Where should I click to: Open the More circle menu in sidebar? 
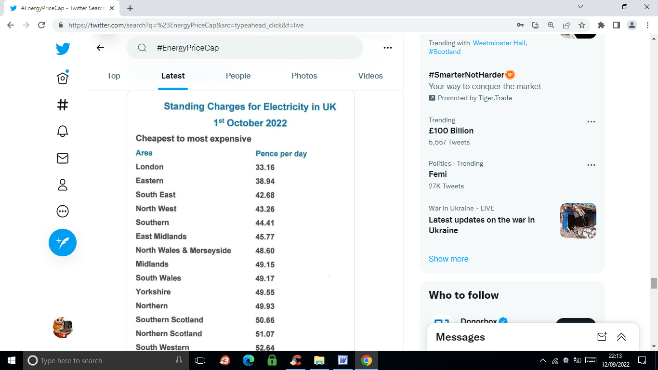63,211
